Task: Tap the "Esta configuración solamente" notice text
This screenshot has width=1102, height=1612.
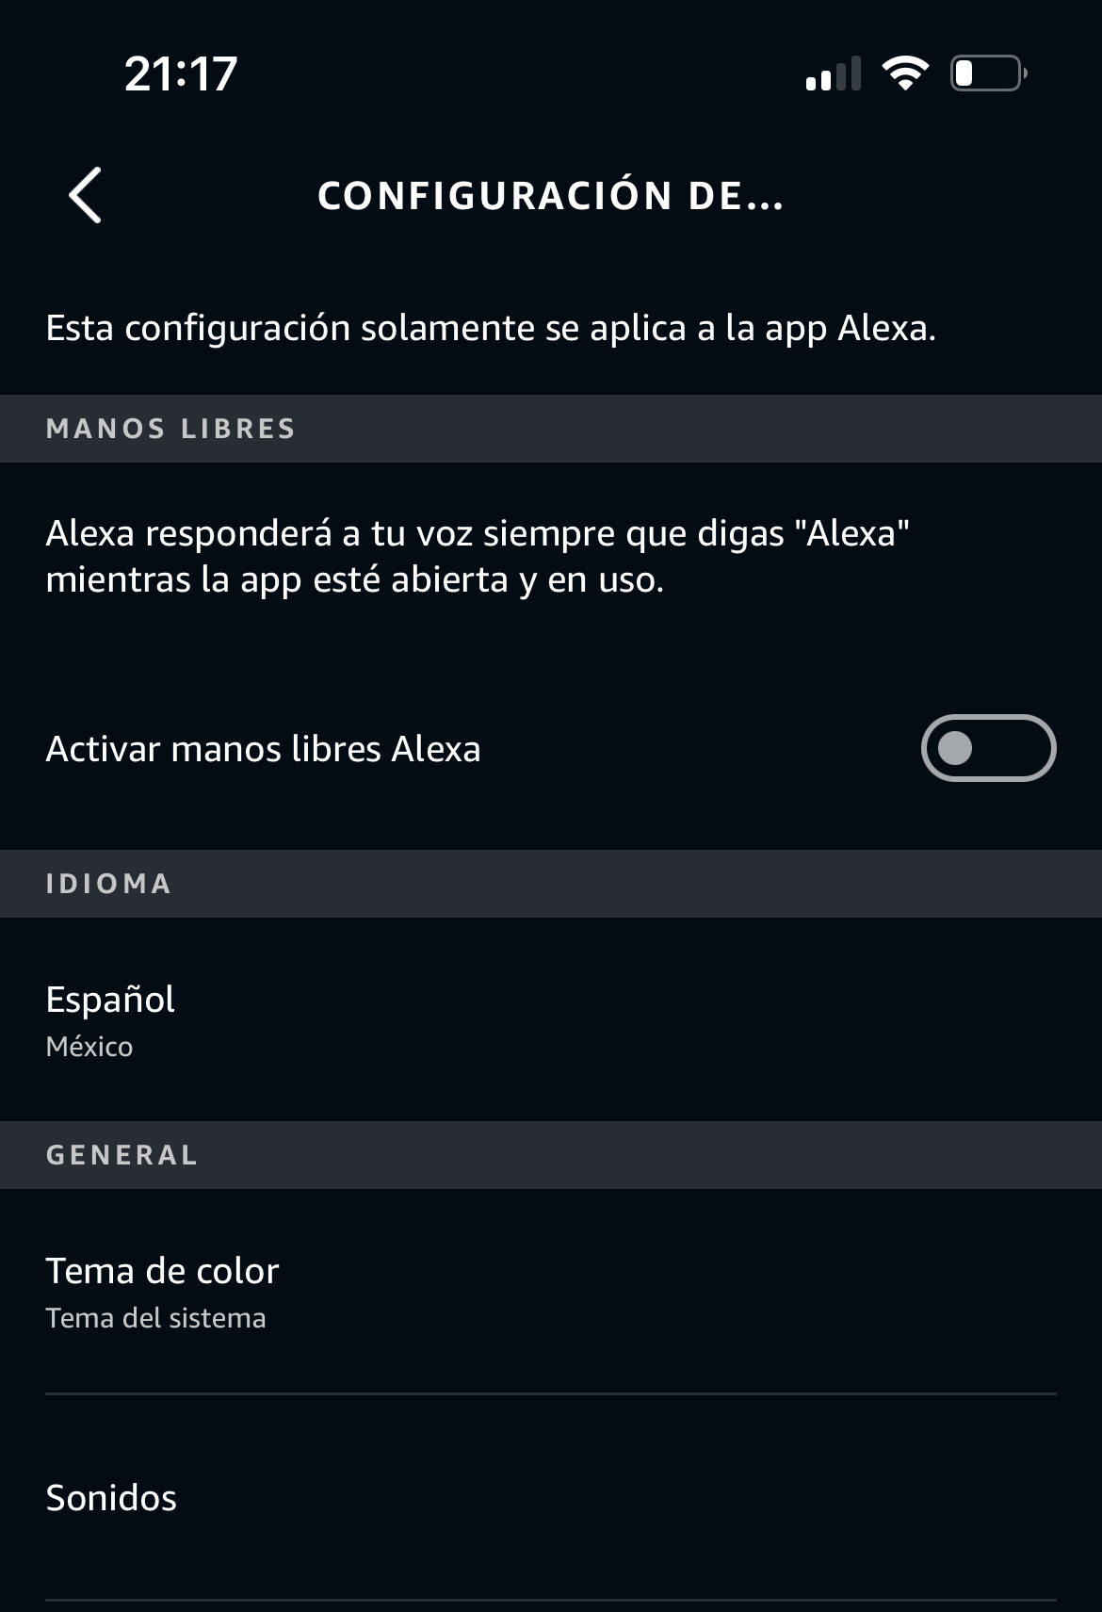Action: tap(491, 328)
